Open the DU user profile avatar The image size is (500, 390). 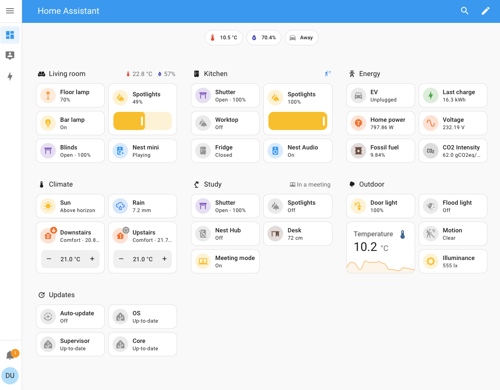point(10,375)
